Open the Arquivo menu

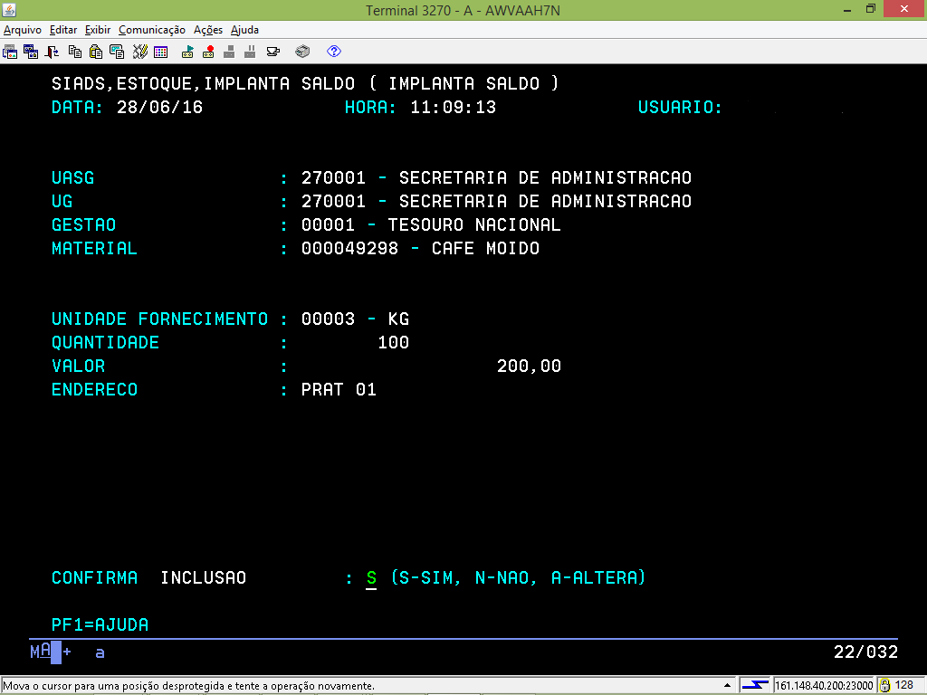pyautogui.click(x=23, y=30)
